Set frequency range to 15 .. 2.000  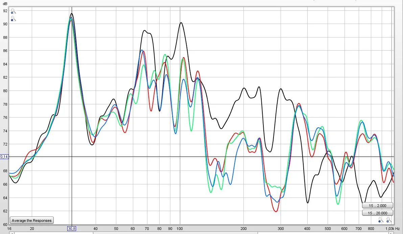pos(378,206)
